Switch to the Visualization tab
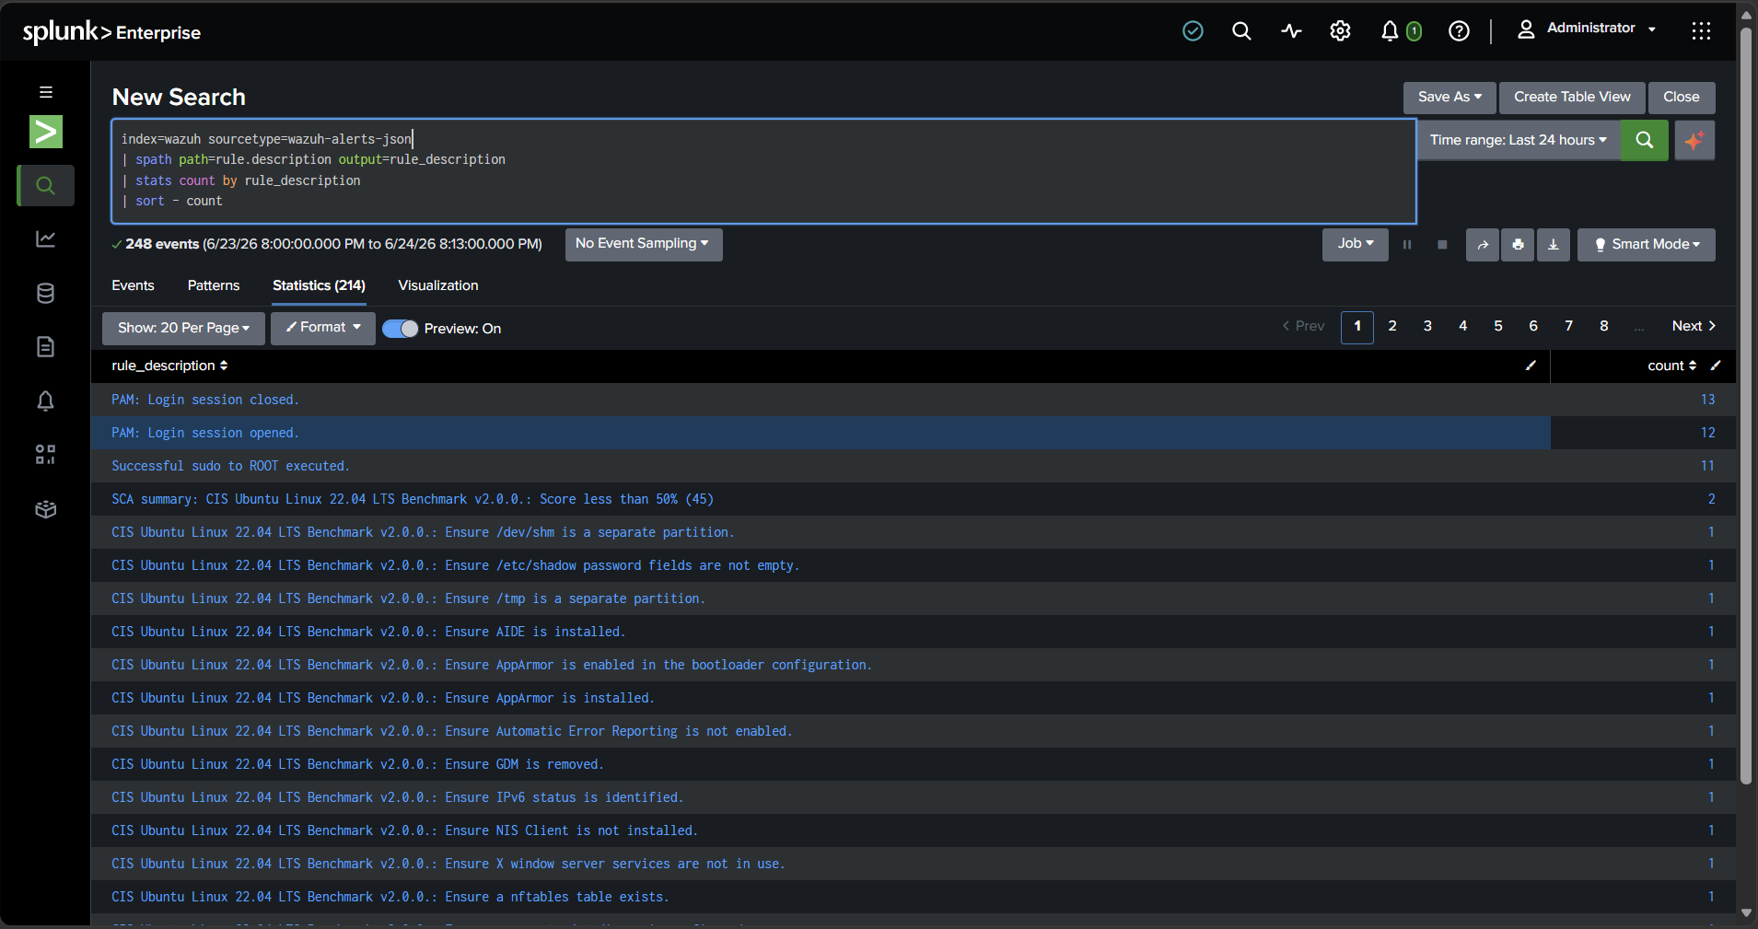Image resolution: width=1758 pixels, height=929 pixels. click(x=438, y=285)
